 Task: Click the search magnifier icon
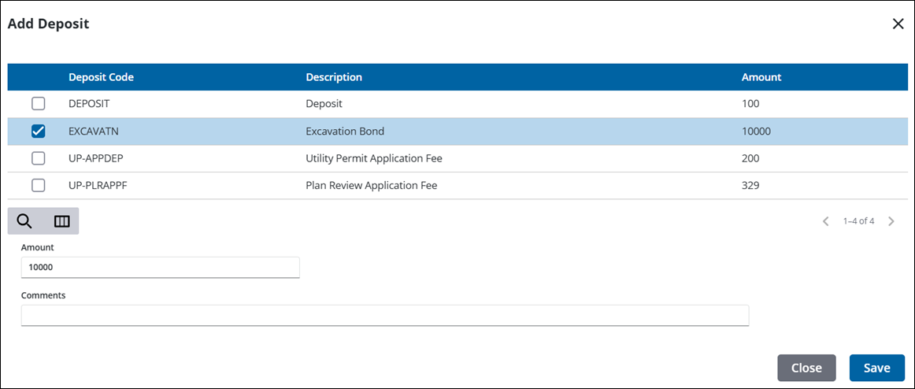[x=24, y=221]
